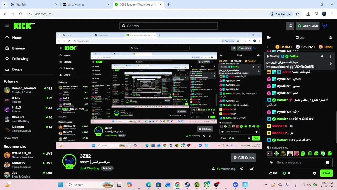View site information for kick.com
Image resolution: width=337 pixels, height=190 pixels.
pyautogui.click(x=30, y=14)
